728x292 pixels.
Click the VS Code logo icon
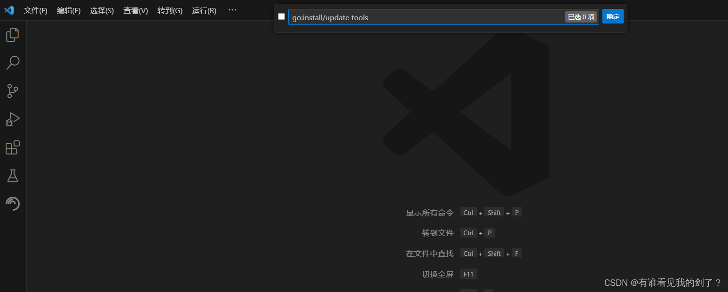click(x=9, y=10)
